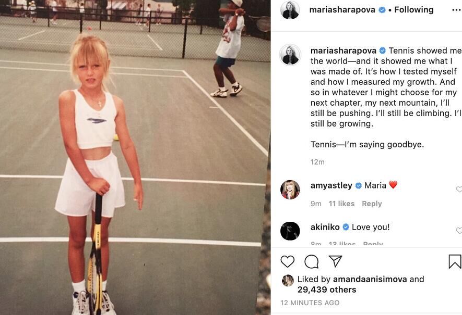Open comments with the speech bubble icon
The image size is (462, 315).
point(312,261)
